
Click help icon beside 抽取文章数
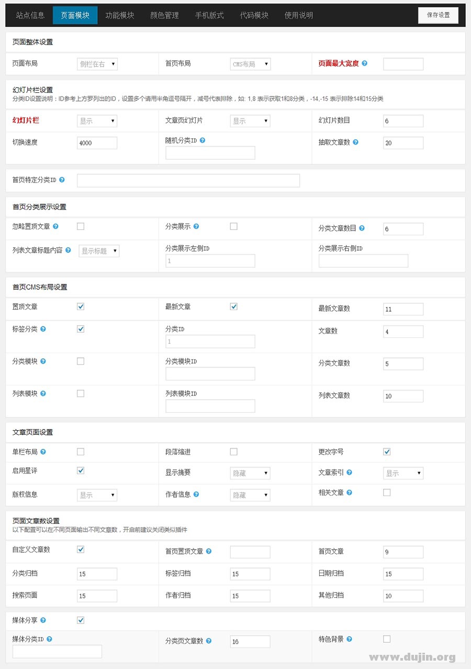(x=355, y=142)
